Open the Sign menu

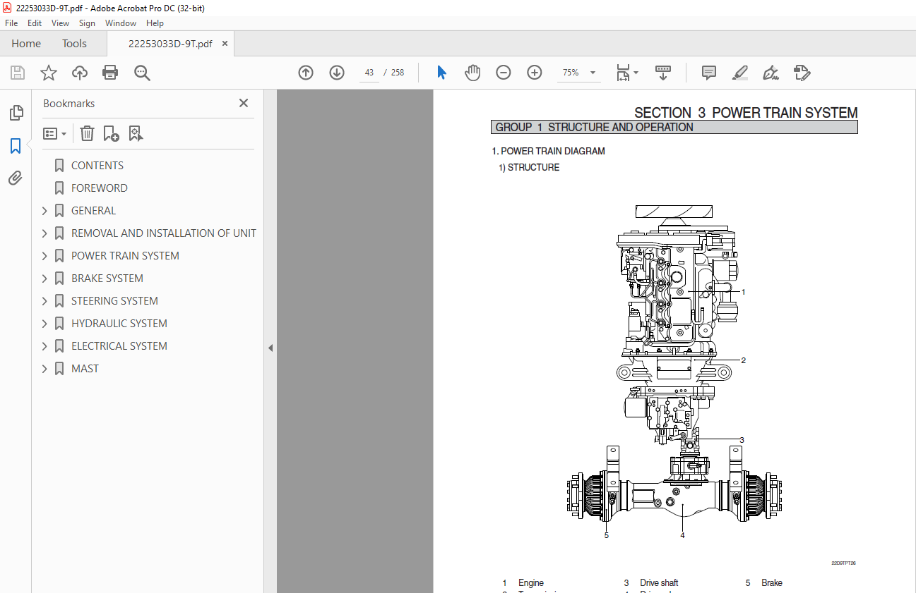pos(87,23)
